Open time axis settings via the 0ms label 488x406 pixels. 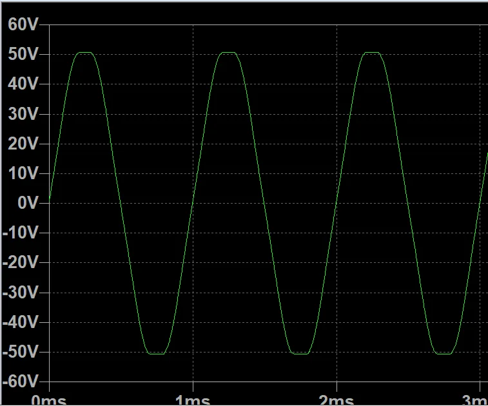[49, 400]
